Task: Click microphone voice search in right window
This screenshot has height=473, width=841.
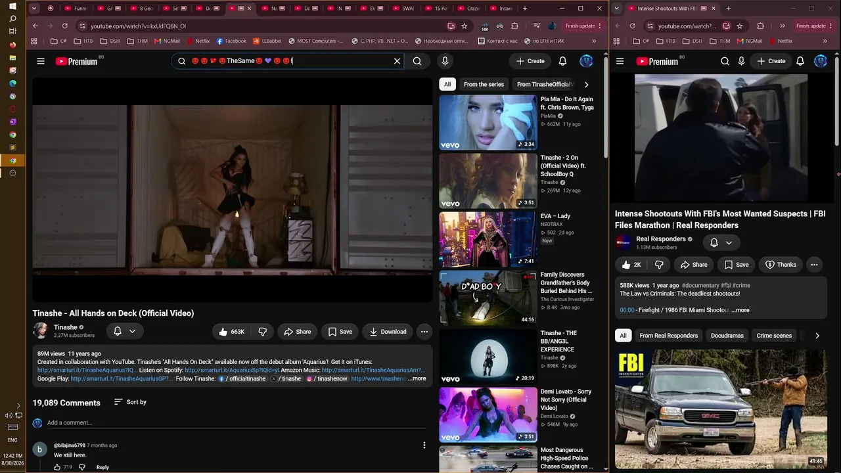Action: pyautogui.click(x=741, y=61)
